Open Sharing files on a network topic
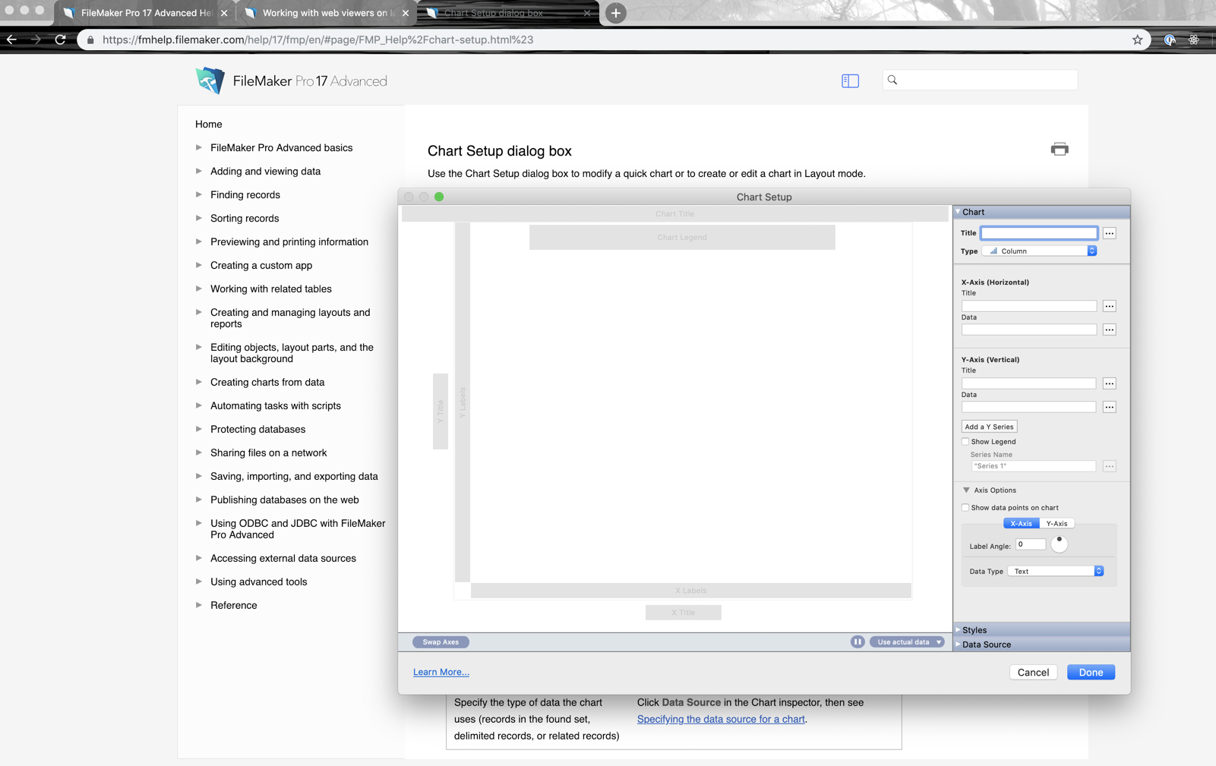This screenshot has width=1216, height=766. (x=268, y=452)
